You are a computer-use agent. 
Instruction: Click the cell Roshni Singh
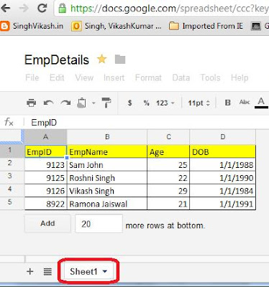point(107,178)
